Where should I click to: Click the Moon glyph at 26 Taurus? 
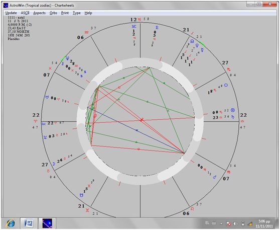(x=54, y=164)
